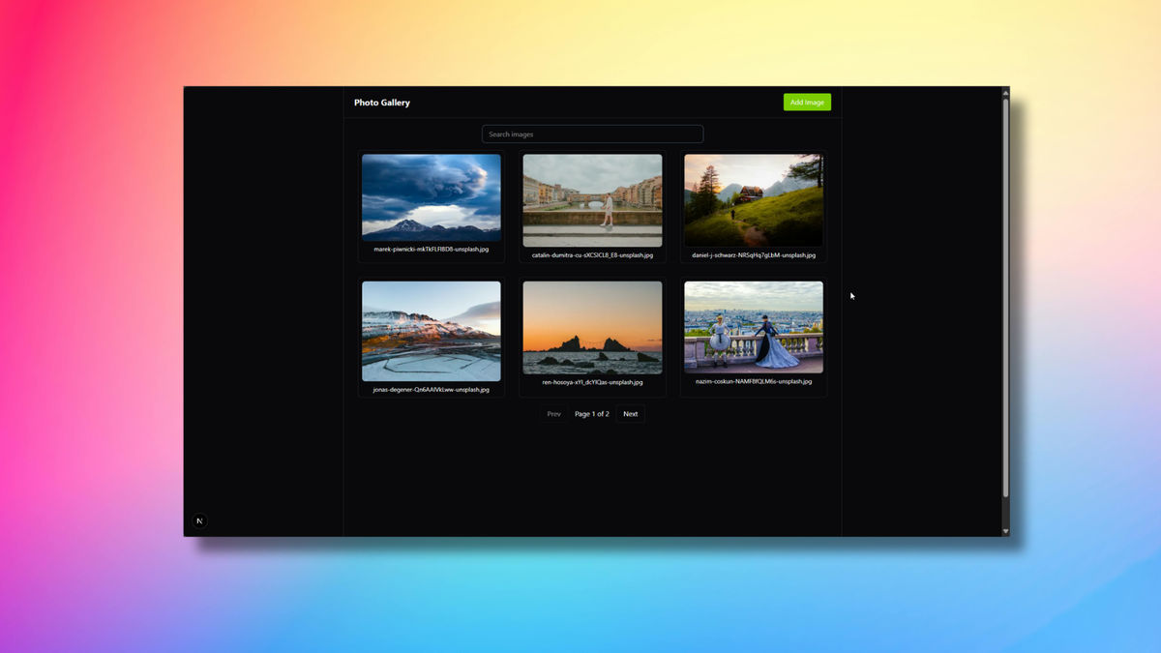Click the marek-piwnicki filename caption
The height and width of the screenshot is (653, 1161).
pos(432,248)
